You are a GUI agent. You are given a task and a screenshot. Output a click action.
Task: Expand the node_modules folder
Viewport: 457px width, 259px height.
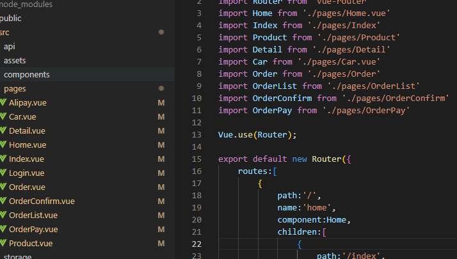pyautogui.click(x=26, y=4)
